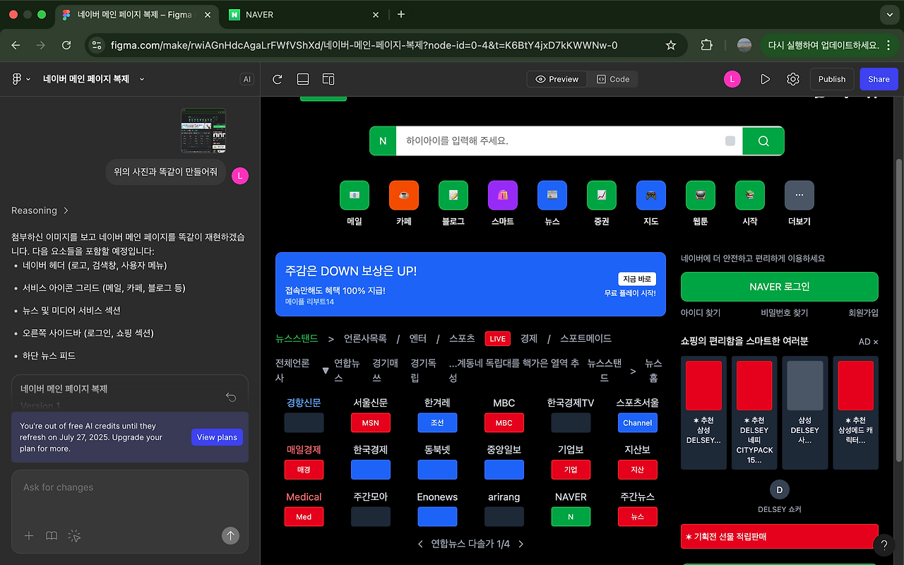
Task: Click the red LIVE badge
Action: (x=498, y=339)
